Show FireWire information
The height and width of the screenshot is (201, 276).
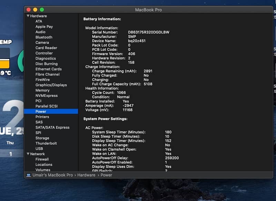(42, 80)
